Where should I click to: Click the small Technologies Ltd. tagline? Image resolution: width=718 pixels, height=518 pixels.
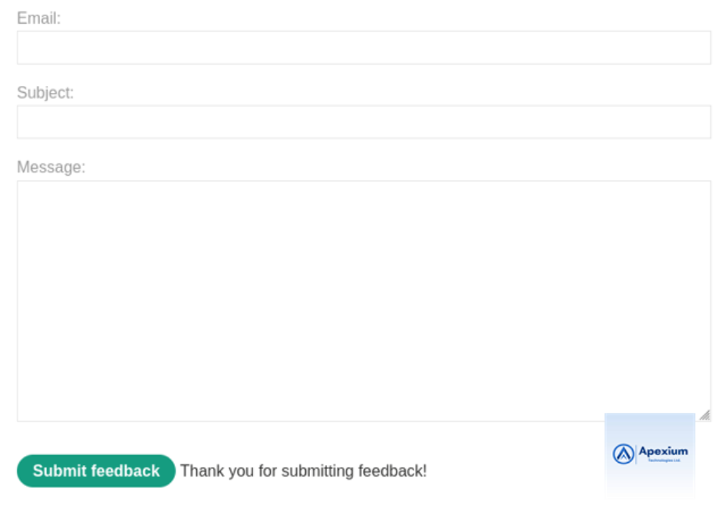coord(664,460)
